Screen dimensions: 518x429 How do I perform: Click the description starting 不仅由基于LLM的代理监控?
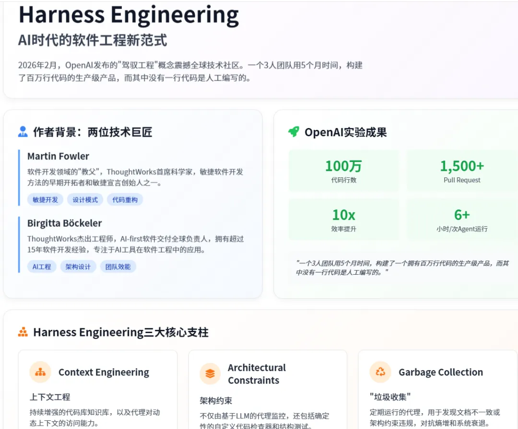coord(264,421)
